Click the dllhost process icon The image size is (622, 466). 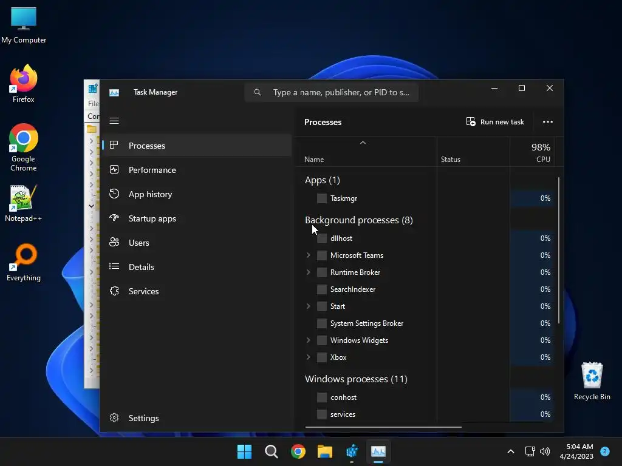pos(322,238)
